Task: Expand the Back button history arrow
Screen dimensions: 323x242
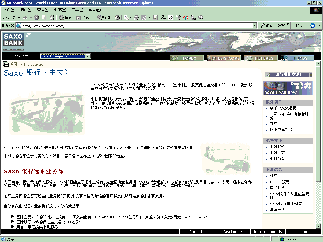Action: pos(19,18)
